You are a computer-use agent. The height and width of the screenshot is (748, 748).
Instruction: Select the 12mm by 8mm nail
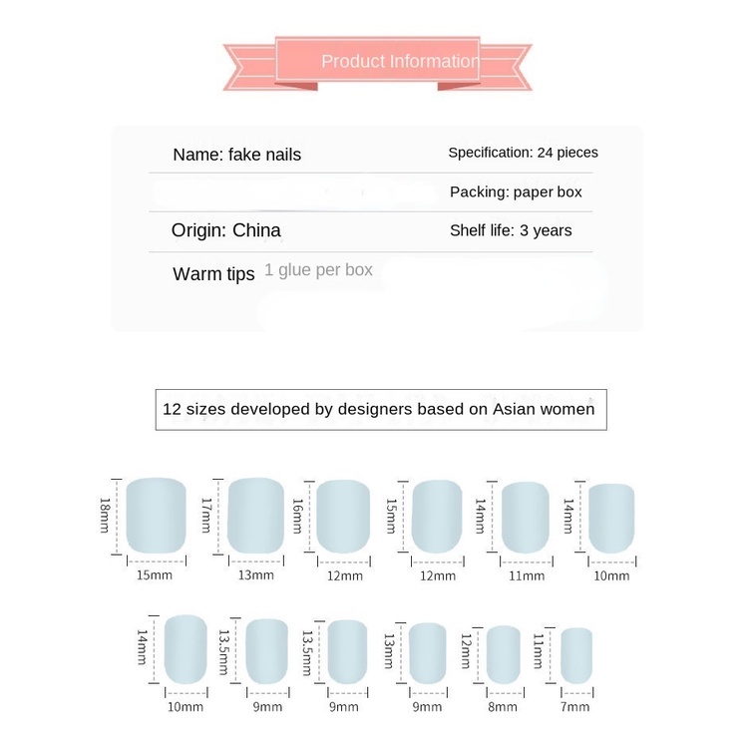coord(504,653)
